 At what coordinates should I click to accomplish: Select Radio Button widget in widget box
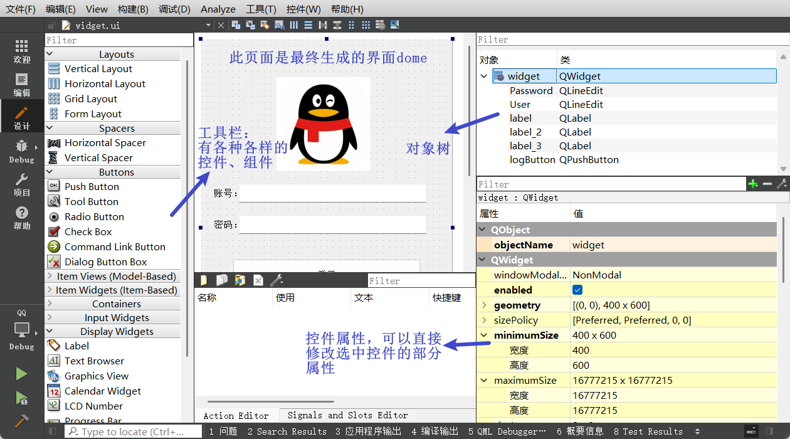tap(94, 216)
